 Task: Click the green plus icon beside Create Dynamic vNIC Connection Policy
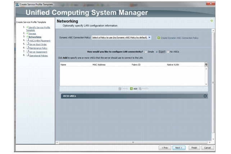click(158, 38)
